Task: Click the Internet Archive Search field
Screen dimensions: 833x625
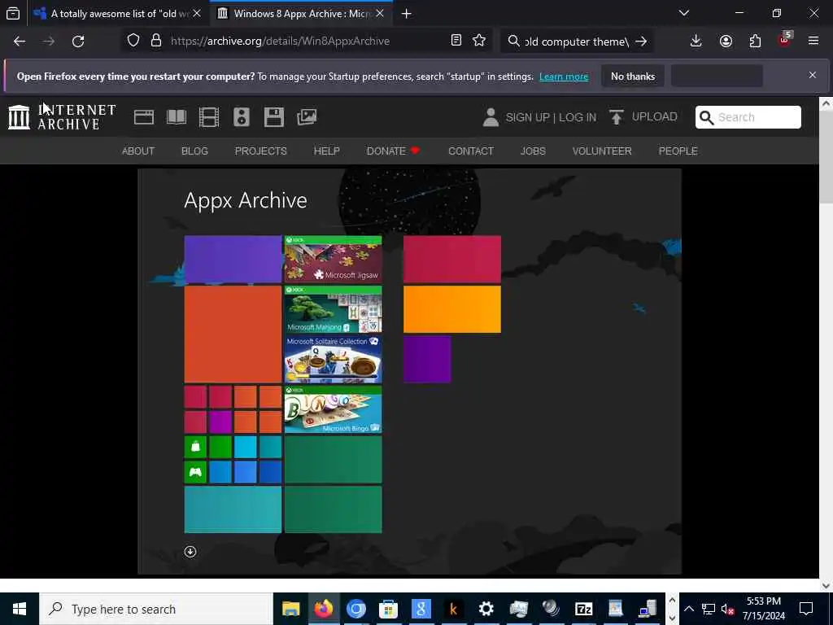Action: (748, 117)
